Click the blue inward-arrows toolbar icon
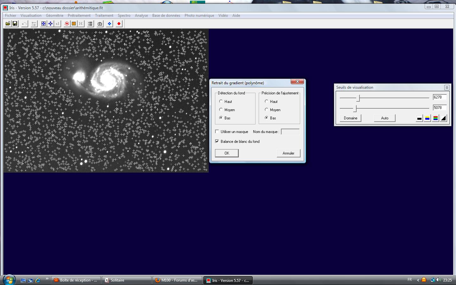 [50, 24]
